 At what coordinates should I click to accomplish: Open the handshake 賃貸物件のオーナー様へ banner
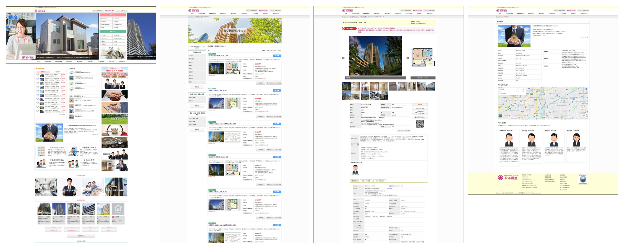115,96
